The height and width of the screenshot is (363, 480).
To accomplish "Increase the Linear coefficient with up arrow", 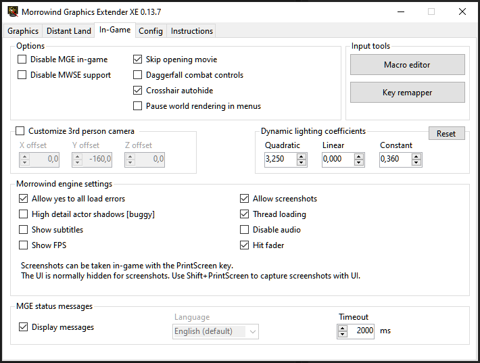I will point(359,156).
